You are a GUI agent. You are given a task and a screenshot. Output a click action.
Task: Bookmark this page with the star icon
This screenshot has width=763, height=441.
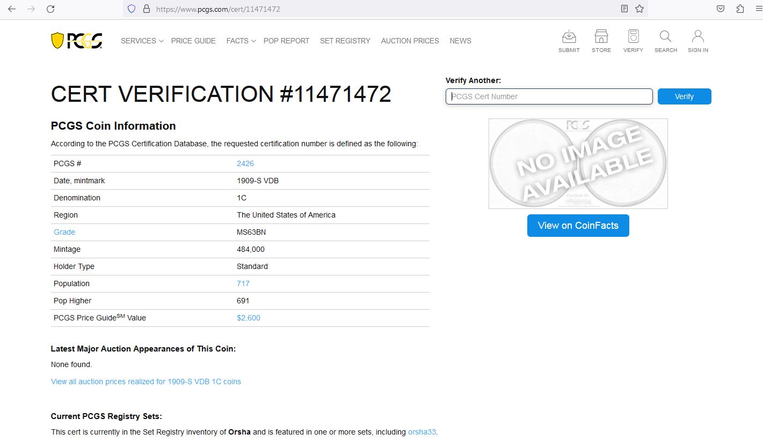tap(639, 9)
